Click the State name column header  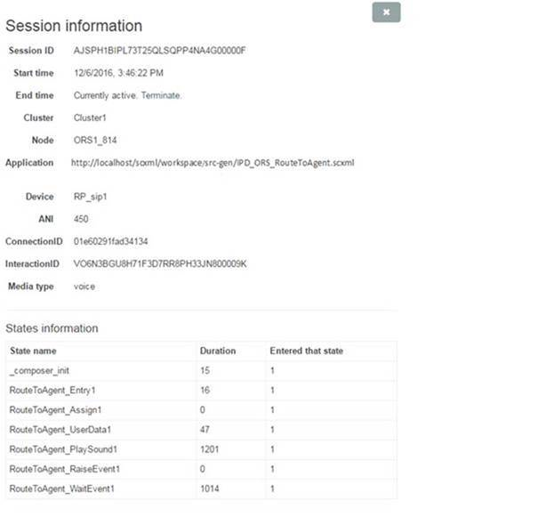pos(33,351)
